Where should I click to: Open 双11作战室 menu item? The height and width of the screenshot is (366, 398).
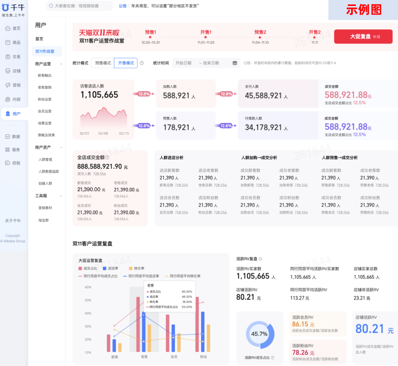pyautogui.click(x=47, y=51)
